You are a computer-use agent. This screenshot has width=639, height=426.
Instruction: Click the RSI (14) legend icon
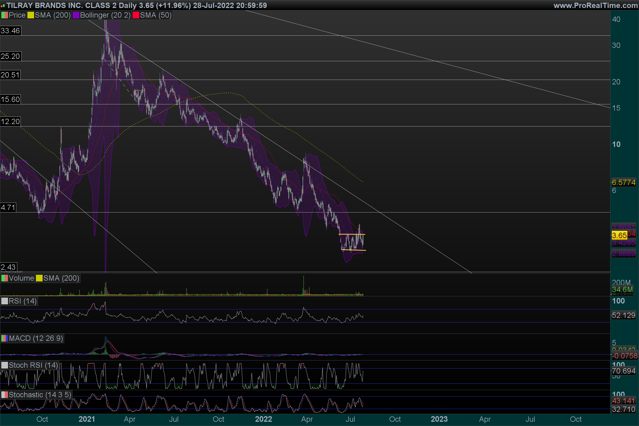tap(4, 301)
